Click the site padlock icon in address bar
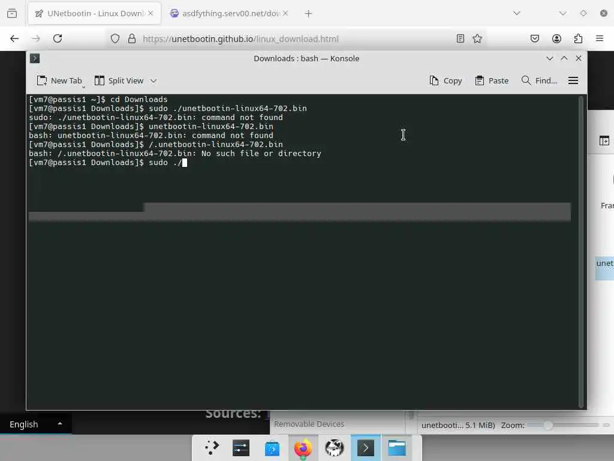614x461 pixels. click(132, 38)
